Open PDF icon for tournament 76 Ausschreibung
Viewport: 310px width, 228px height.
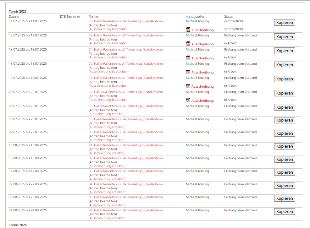point(188,86)
